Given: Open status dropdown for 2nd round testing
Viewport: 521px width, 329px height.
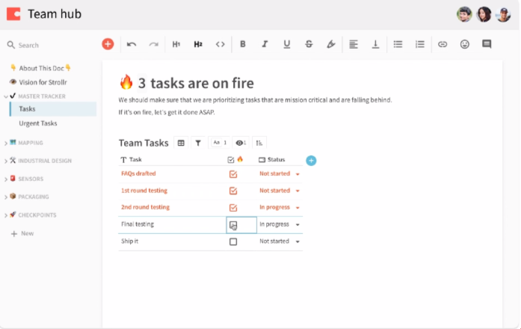Looking at the screenshot, I should [298, 208].
